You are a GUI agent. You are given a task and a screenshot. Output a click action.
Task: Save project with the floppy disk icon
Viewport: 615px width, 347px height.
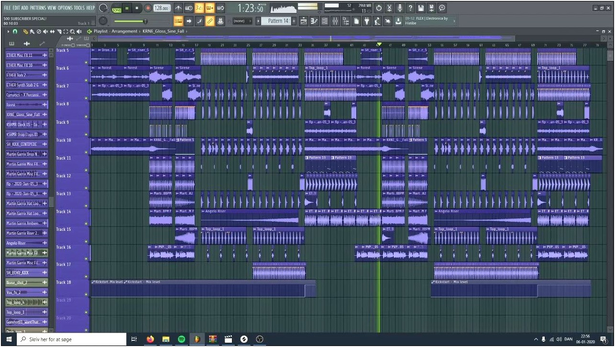click(x=421, y=8)
